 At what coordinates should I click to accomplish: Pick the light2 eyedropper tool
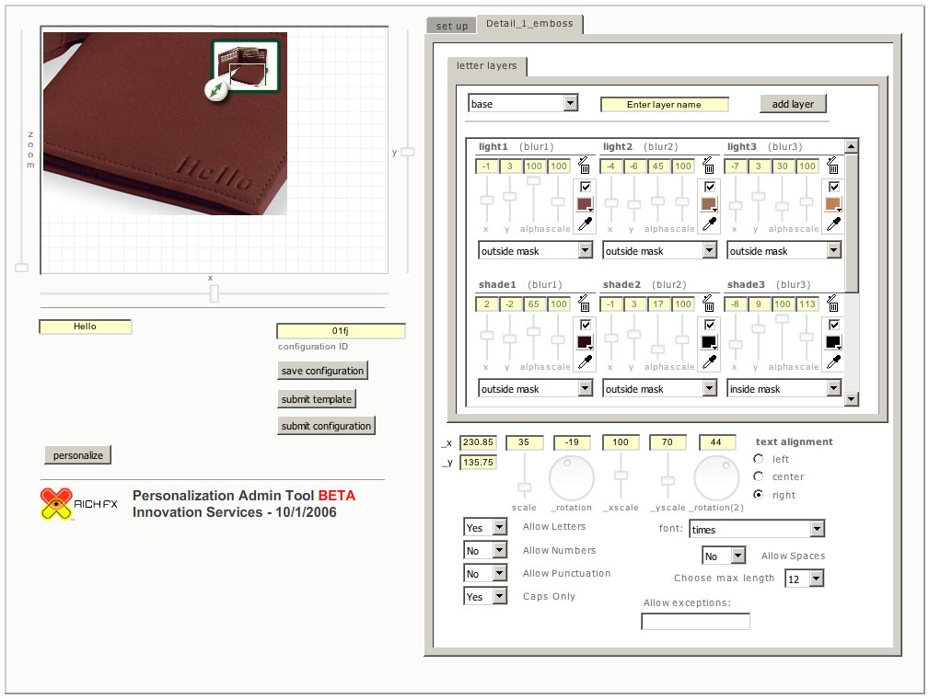(710, 223)
